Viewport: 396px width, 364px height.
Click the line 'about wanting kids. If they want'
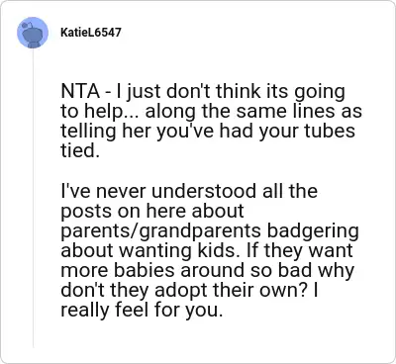point(207,251)
